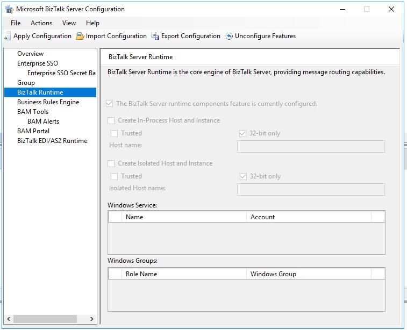Image resolution: width=407 pixels, height=330 pixels.
Task: Select BAM Tools in the tree
Action: (x=33, y=112)
